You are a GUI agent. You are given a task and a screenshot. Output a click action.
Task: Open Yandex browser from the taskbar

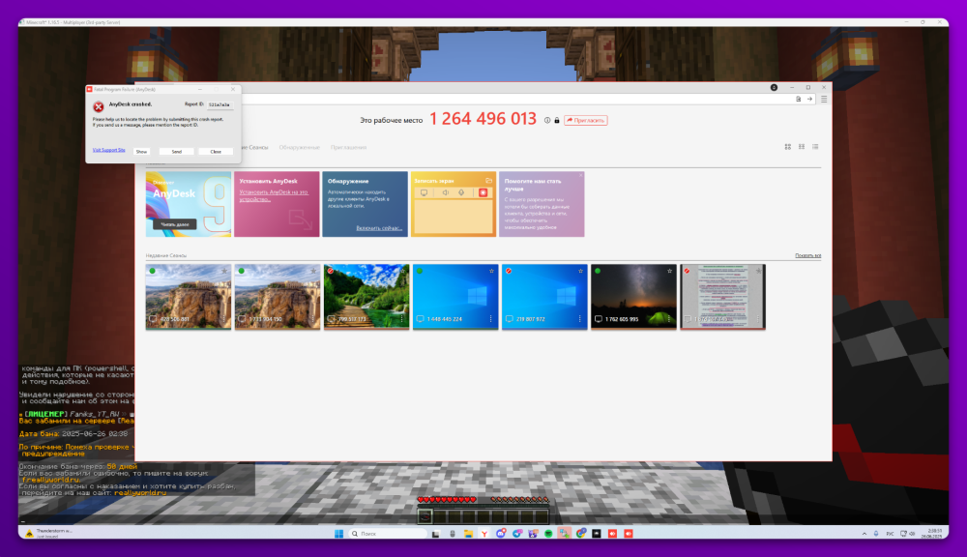(484, 534)
